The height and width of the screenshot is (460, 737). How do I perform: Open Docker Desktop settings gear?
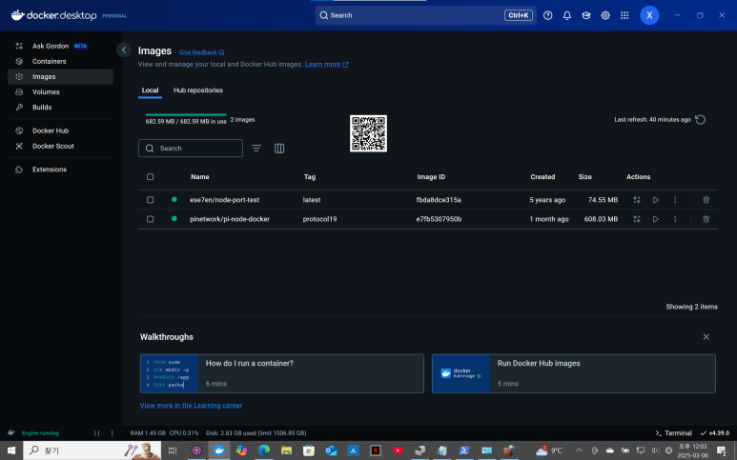pos(605,15)
